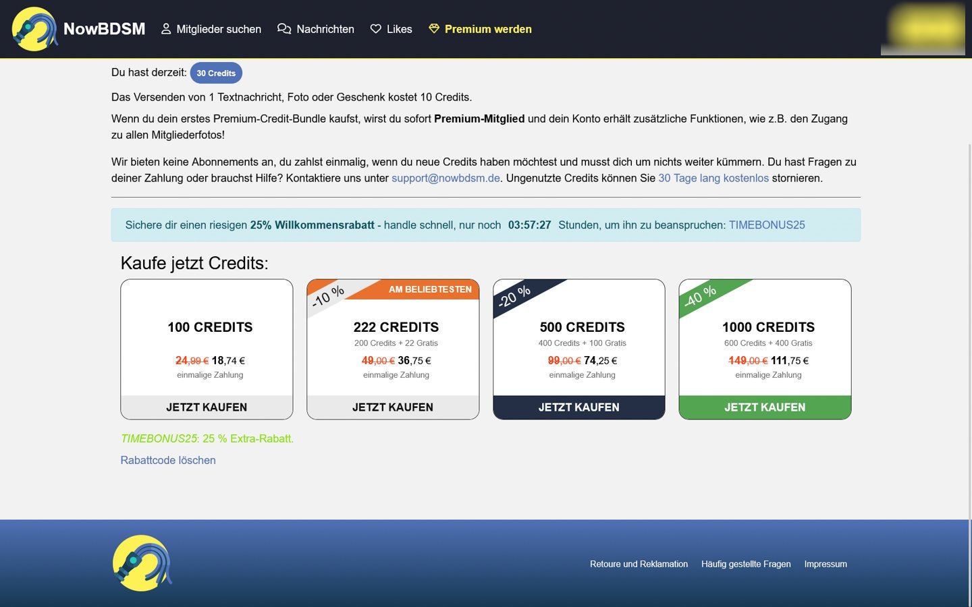Click the TIMEBONUS25 code in banner

767,225
